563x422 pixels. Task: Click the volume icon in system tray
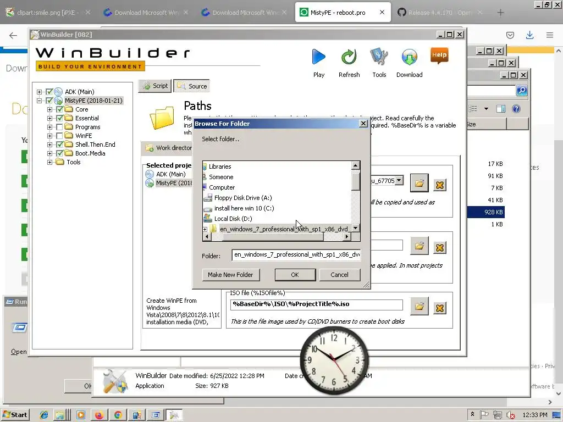[x=510, y=415]
